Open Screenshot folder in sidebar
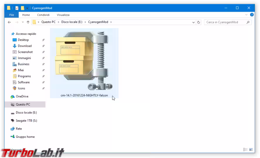 25,52
